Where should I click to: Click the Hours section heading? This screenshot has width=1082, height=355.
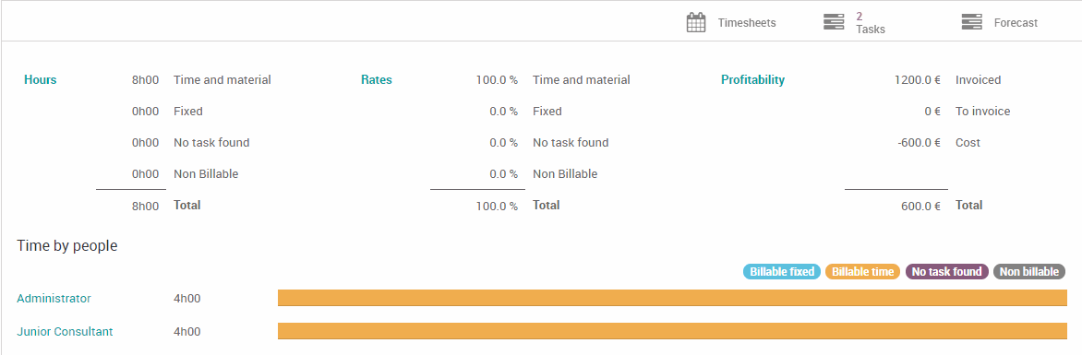click(40, 80)
